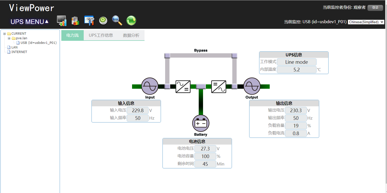This screenshot has width=387, height=193.
Task: Switch to the 数据分析 tab
Action: click(x=131, y=35)
